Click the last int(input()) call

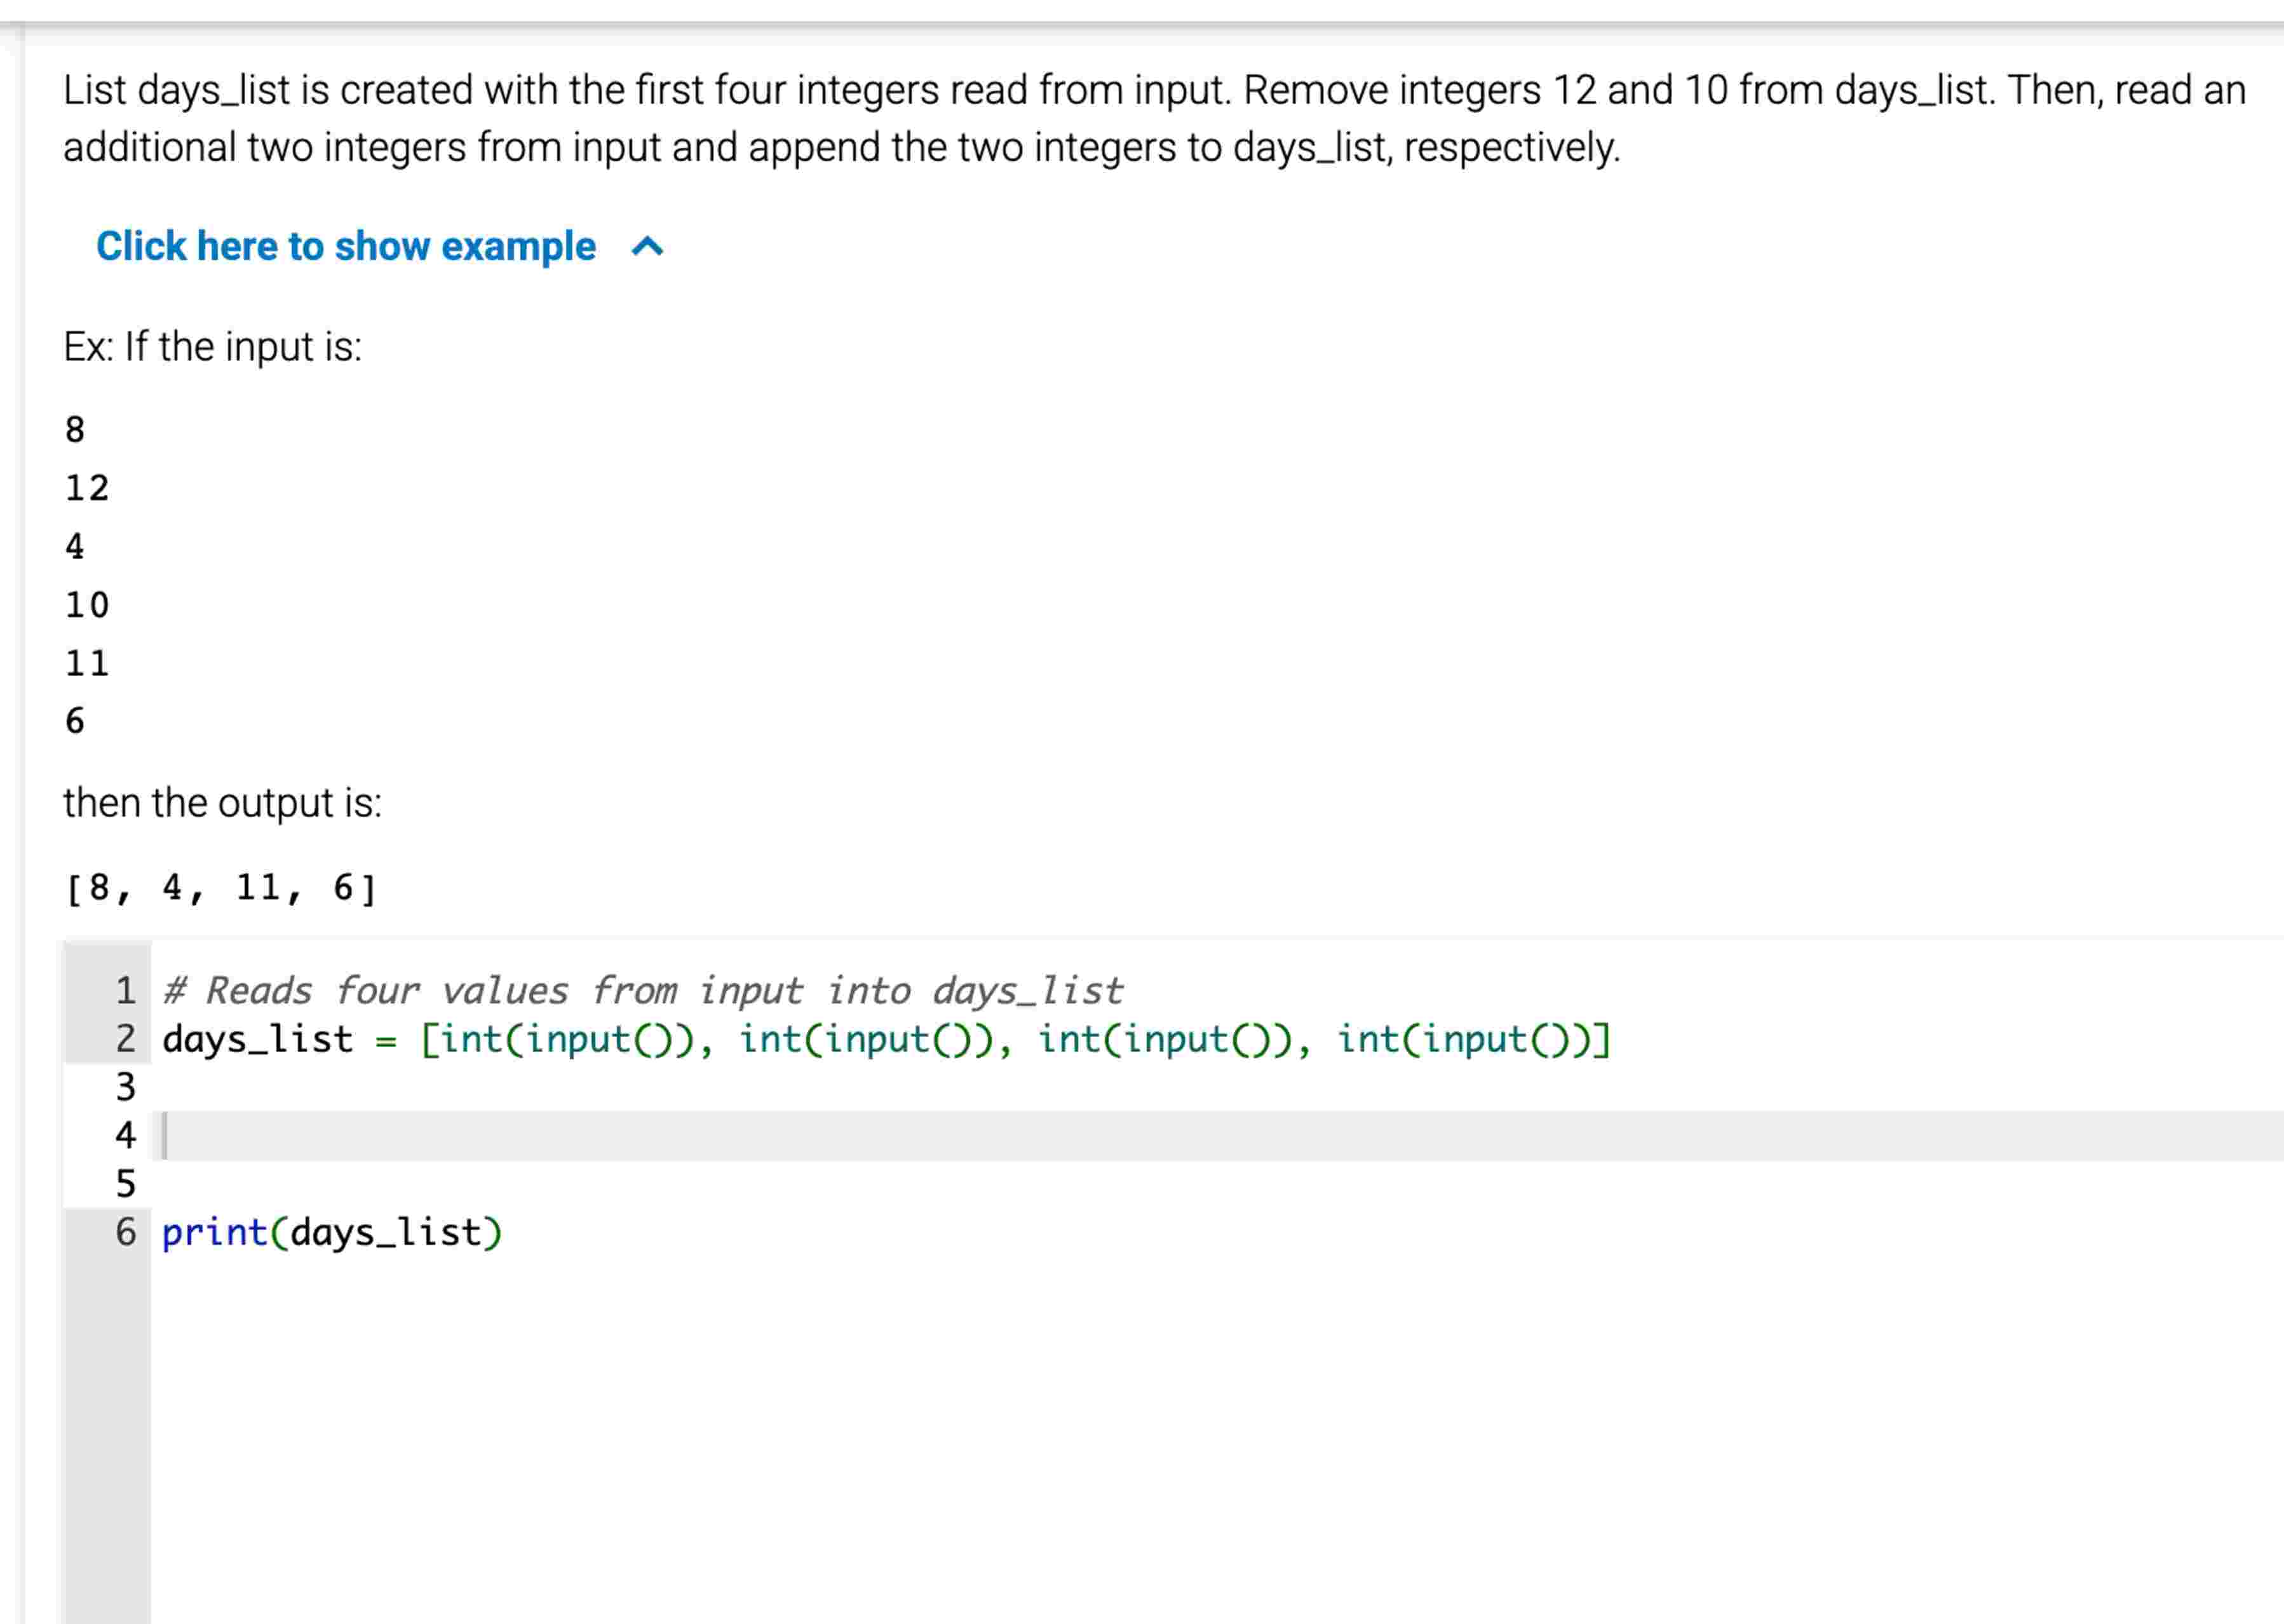[x=1470, y=1040]
